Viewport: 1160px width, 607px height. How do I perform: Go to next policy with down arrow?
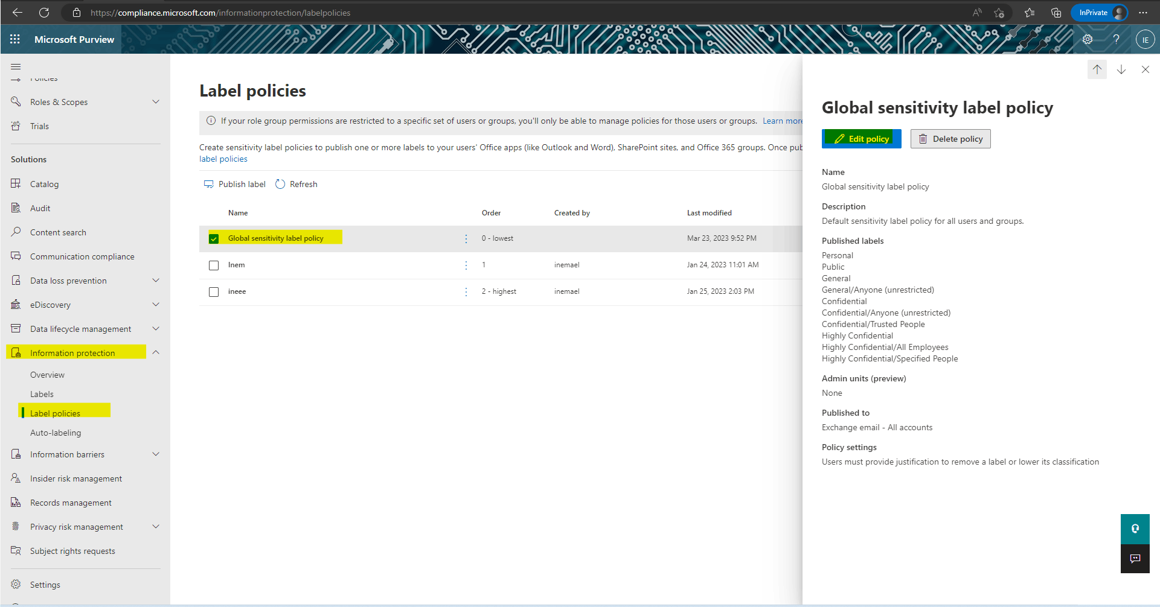pos(1121,69)
